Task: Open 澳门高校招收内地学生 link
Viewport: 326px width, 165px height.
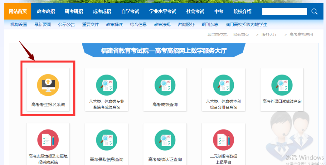Action: click(246, 25)
